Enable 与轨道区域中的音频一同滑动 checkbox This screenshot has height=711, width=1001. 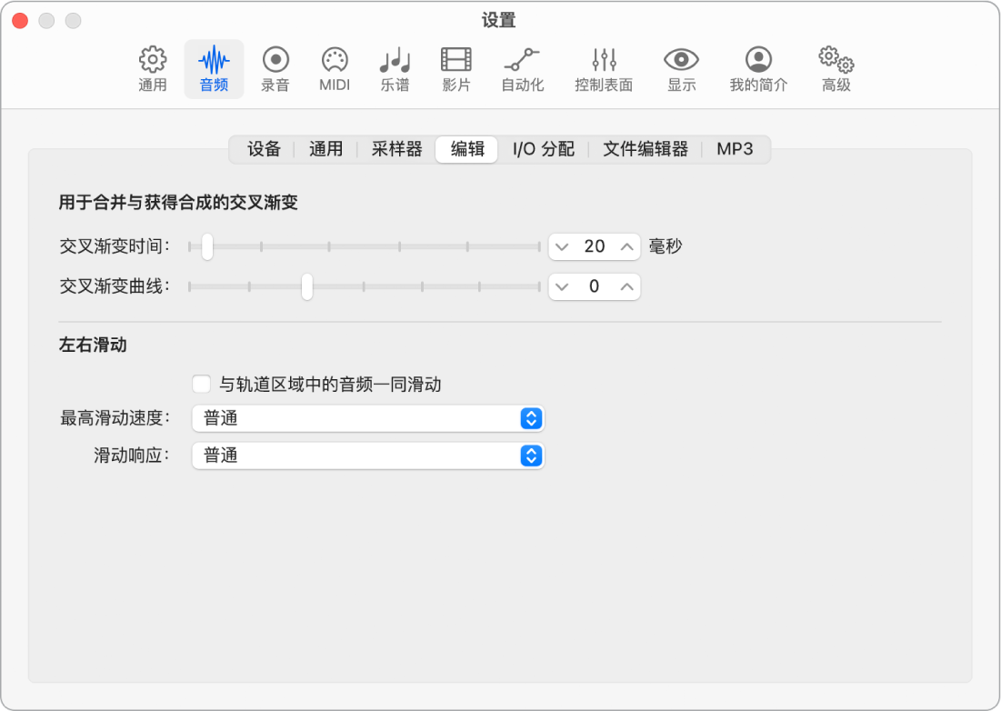[x=202, y=385]
